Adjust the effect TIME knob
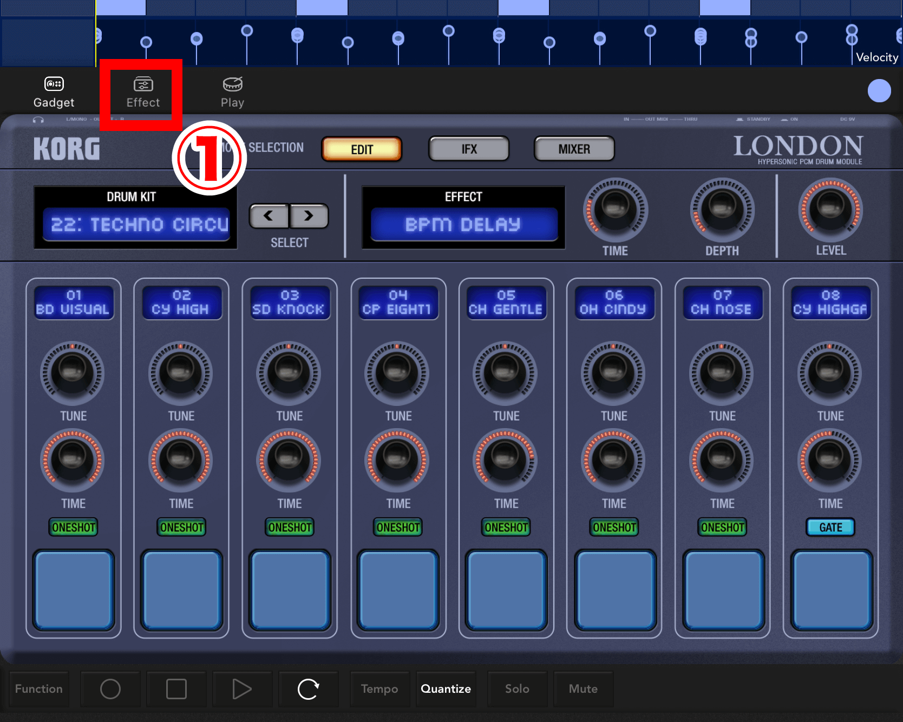This screenshot has height=722, width=903. pos(616,210)
